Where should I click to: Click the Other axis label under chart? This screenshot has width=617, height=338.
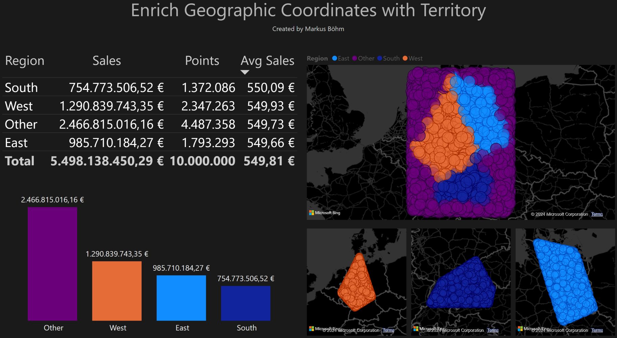click(53, 328)
